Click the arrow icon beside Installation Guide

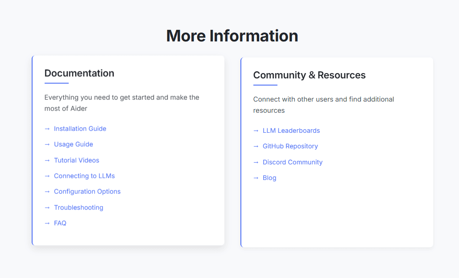tap(47, 129)
